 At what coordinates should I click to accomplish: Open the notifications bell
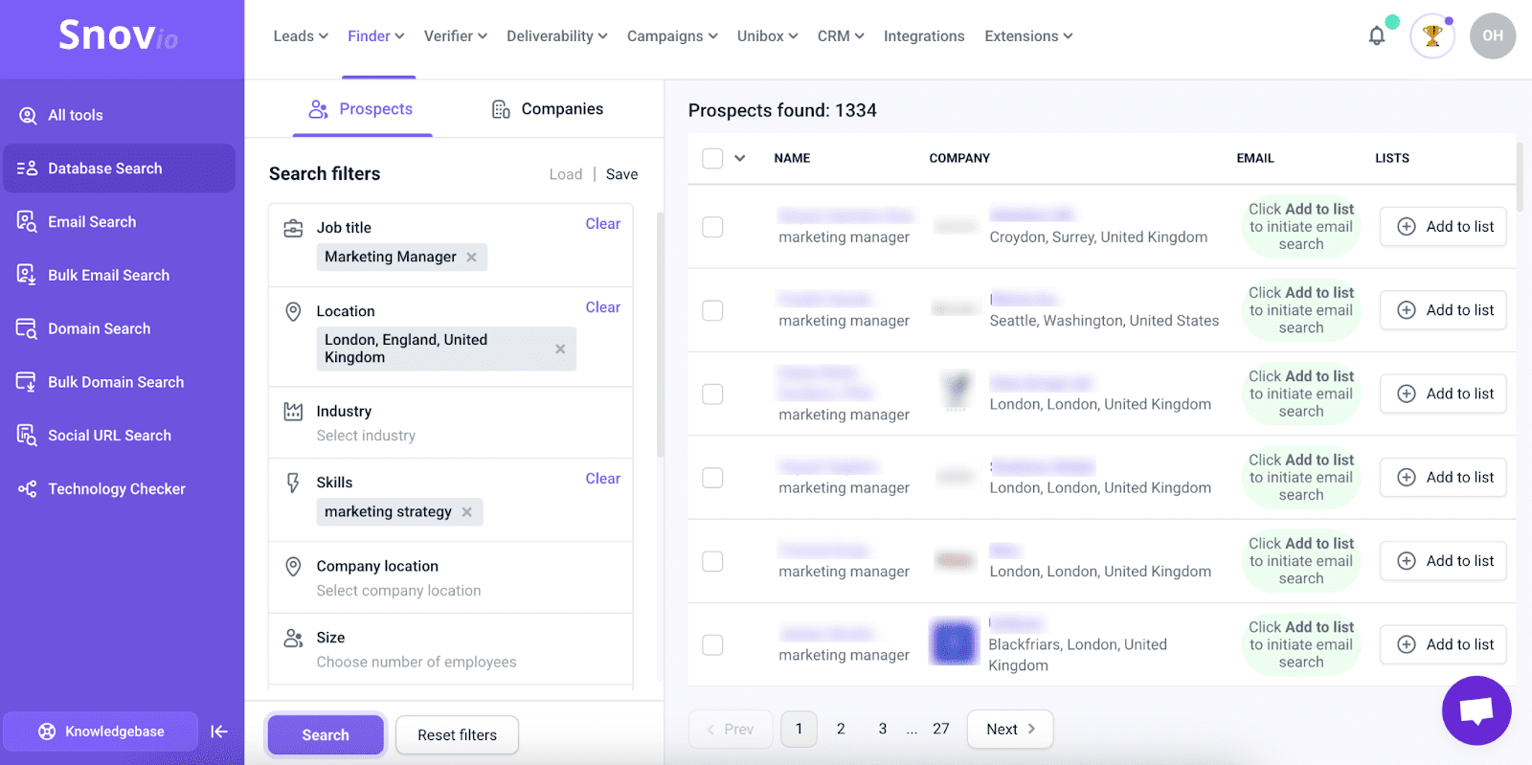[1376, 36]
